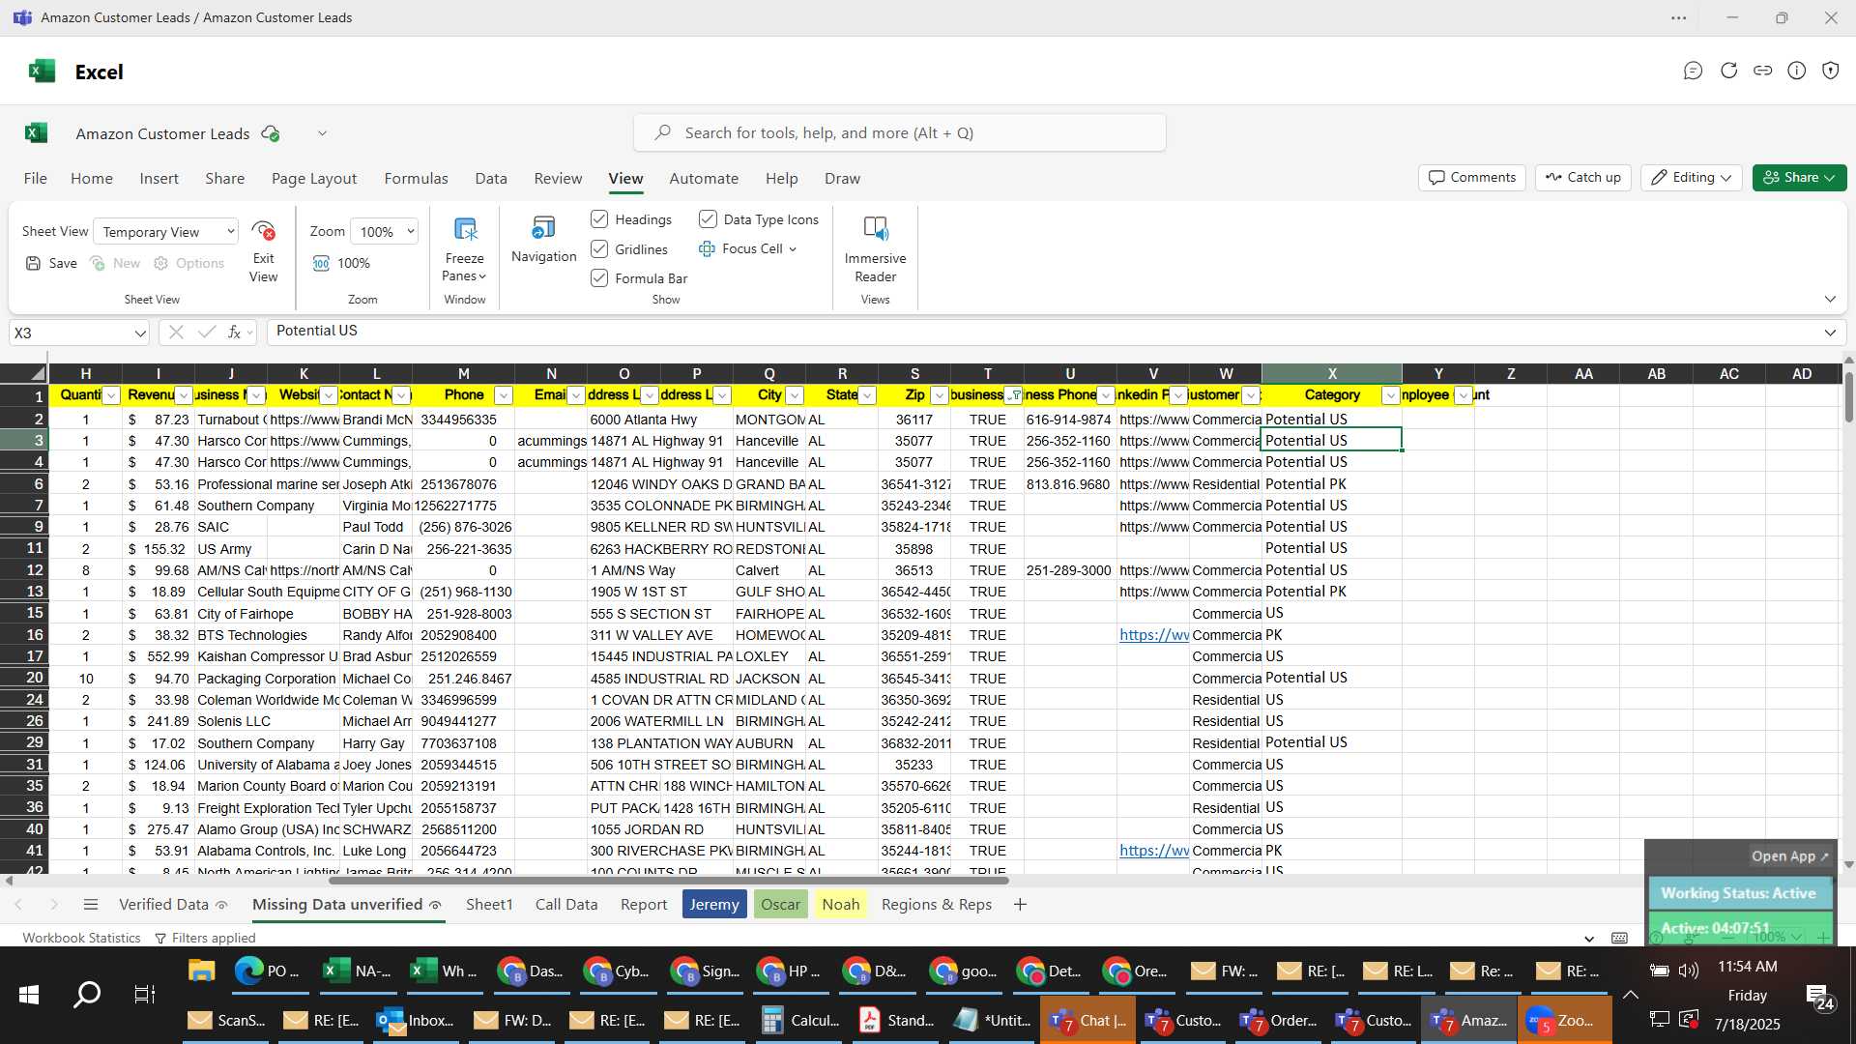Viewport: 1856px width, 1044px height.
Task: Add a new sheet with plus icon
Action: point(1020,905)
